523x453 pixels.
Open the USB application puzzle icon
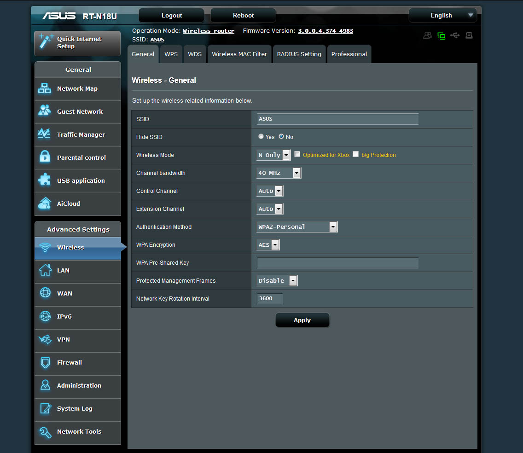[45, 180]
